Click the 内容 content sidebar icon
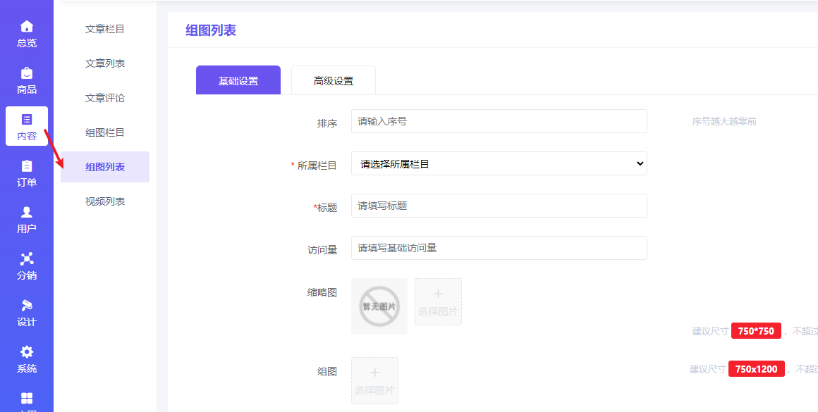 click(x=26, y=125)
